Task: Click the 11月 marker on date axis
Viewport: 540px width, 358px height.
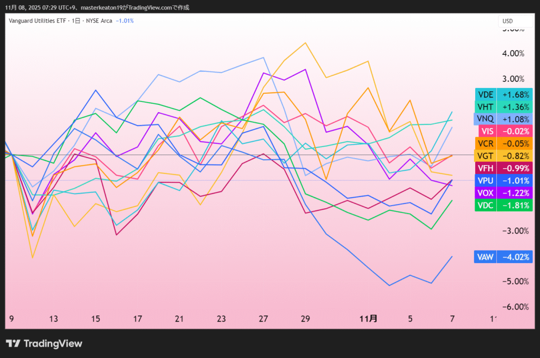Action: pos(368,318)
